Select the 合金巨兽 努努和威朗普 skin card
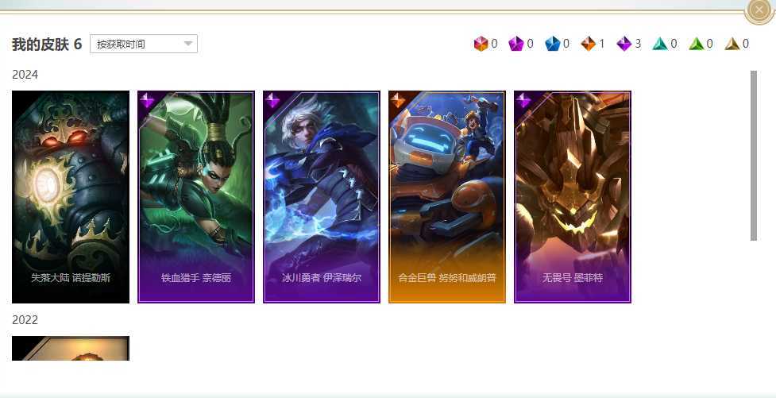The width and height of the screenshot is (776, 398). [x=447, y=197]
